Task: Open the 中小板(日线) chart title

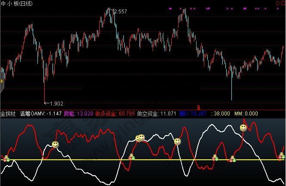Action: 18,3
